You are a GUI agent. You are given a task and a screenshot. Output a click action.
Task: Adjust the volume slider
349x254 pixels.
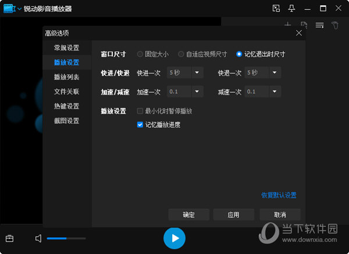click(66, 238)
